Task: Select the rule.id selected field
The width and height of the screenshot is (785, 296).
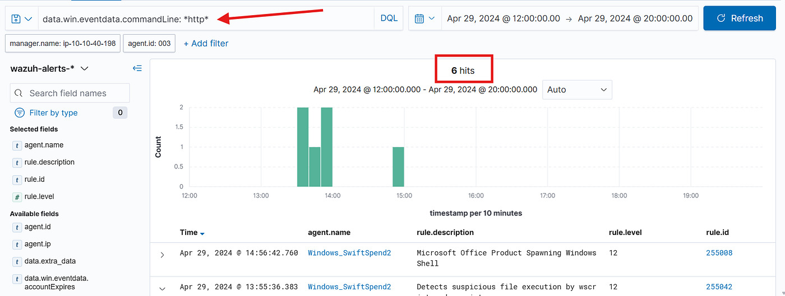Action: pyautogui.click(x=34, y=180)
